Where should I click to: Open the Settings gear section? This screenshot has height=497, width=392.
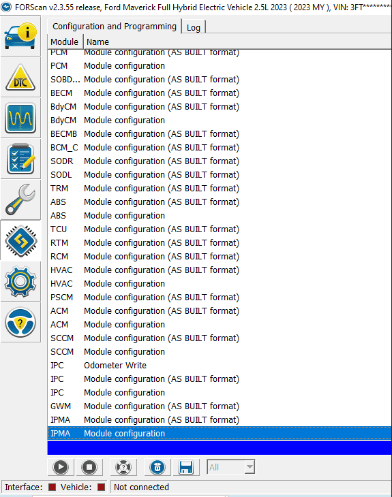coord(20,281)
